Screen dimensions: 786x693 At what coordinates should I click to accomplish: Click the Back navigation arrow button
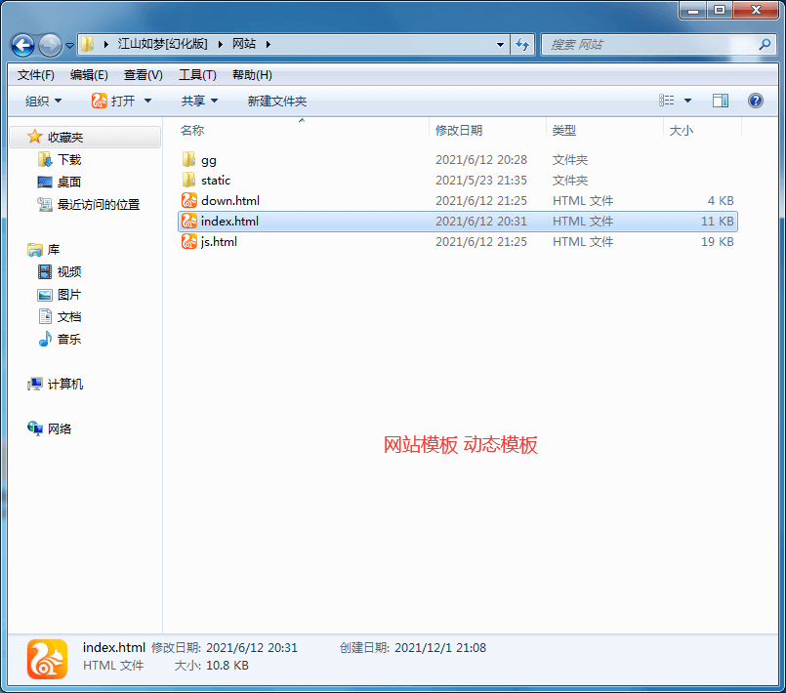pos(22,45)
